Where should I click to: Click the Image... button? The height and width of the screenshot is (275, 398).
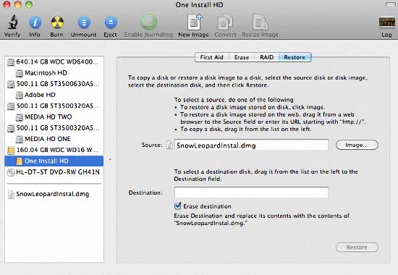[357, 145]
